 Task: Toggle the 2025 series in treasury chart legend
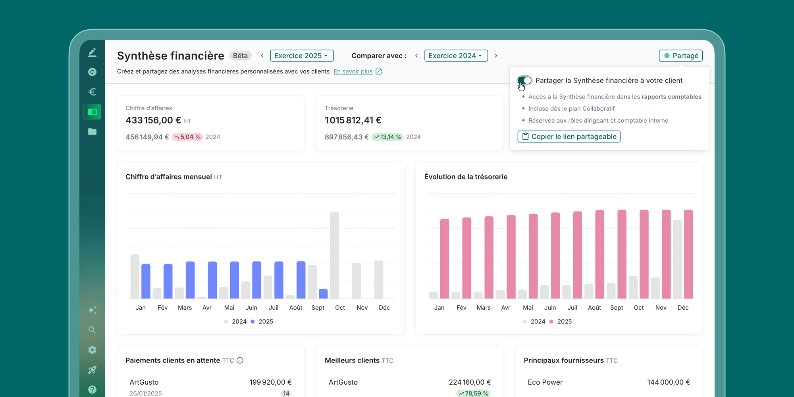point(560,322)
